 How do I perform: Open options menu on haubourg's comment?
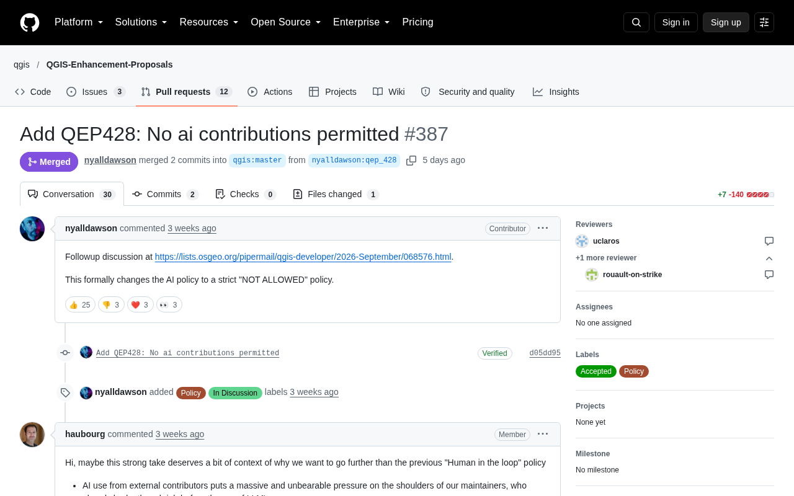543,434
